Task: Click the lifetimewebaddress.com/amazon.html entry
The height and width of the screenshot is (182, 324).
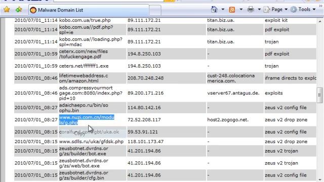Action: (x=84, y=78)
